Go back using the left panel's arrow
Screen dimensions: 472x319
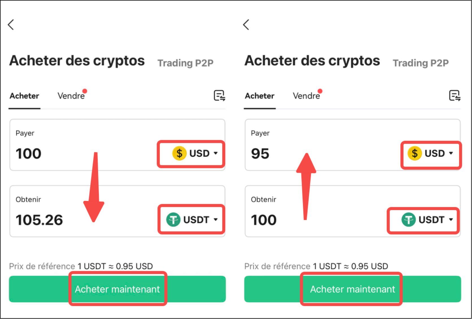point(11,25)
